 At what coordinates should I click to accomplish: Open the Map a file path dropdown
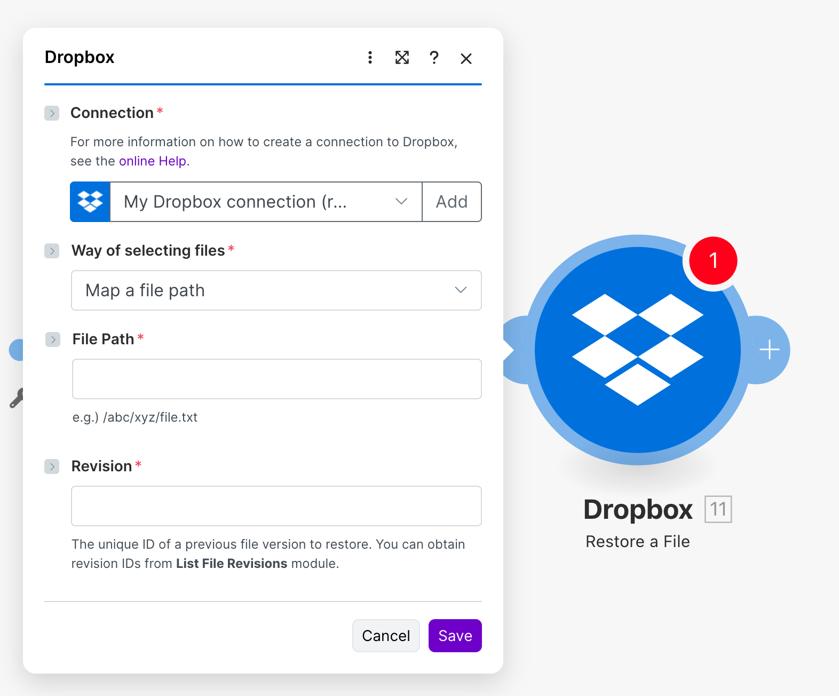tap(276, 290)
